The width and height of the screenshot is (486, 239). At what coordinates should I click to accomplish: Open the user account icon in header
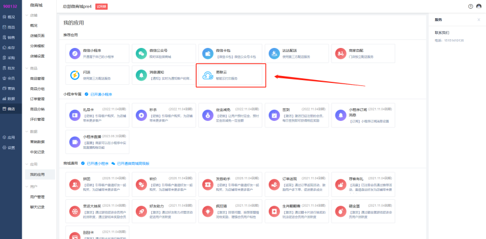pos(479,6)
